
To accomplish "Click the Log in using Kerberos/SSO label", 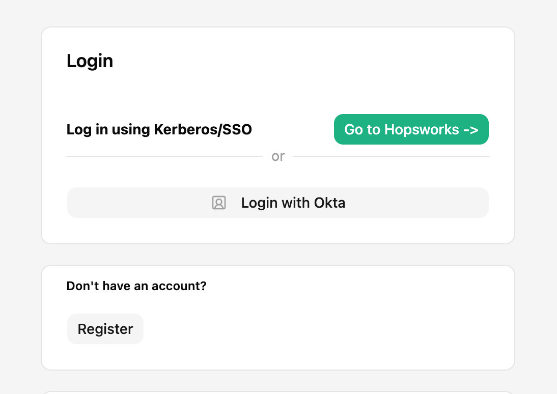I will pyautogui.click(x=159, y=130).
